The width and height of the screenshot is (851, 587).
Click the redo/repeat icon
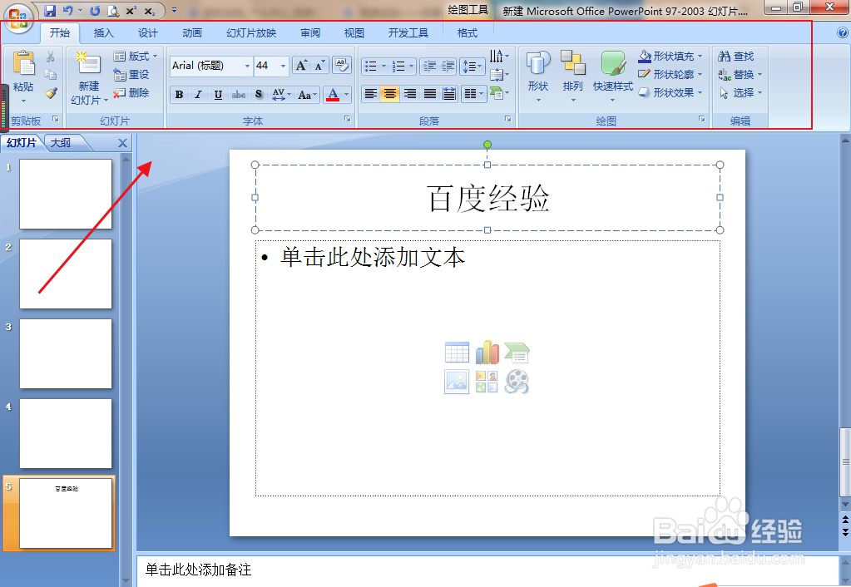coord(95,10)
